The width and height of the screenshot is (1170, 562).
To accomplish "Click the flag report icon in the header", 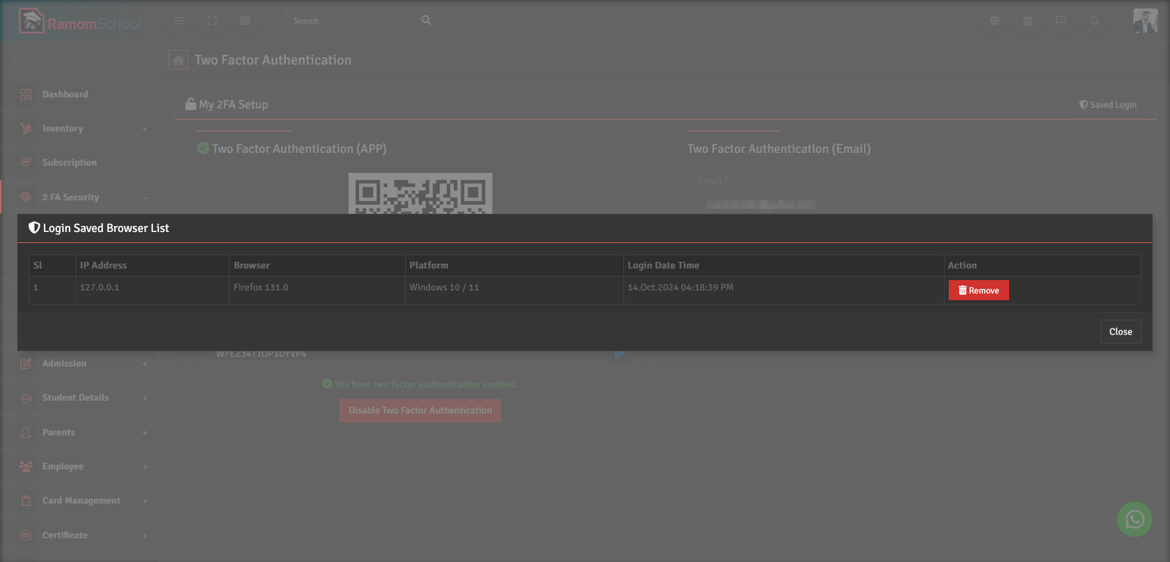I will [x=1061, y=21].
